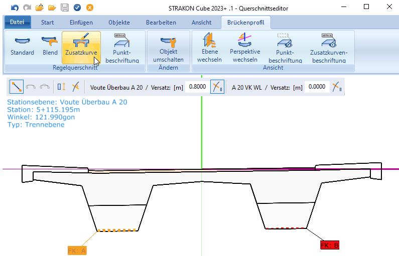The height and width of the screenshot is (256, 399).
Task: Click the Save floppy disk icon
Action: [65, 8]
